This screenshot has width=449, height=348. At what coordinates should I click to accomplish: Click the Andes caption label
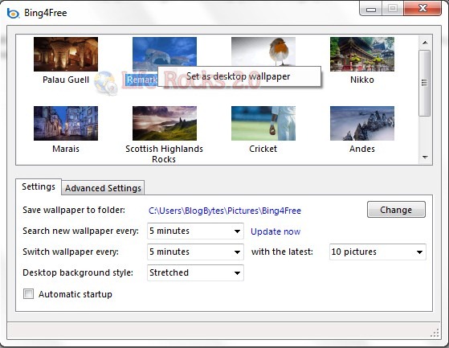pos(362,149)
